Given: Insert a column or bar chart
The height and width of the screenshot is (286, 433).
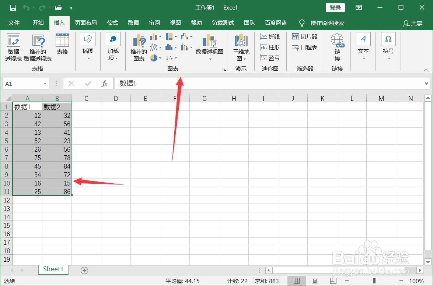Looking at the screenshot, I should (x=156, y=36).
